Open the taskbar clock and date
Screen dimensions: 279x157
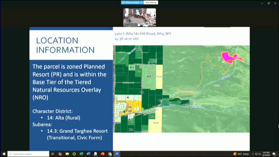(x=266, y=154)
